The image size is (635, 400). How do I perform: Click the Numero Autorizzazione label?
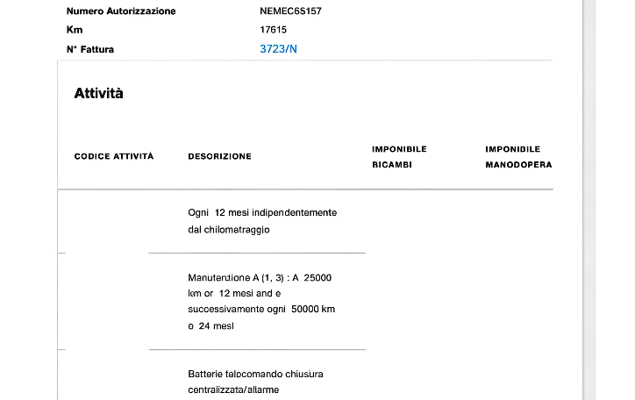pos(121,11)
